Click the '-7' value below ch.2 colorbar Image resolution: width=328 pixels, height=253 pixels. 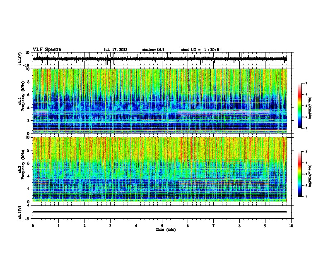[x=305, y=196]
